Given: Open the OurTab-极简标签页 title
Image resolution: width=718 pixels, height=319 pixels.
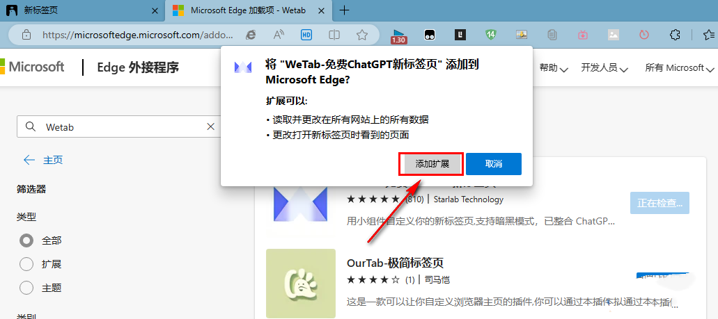Looking at the screenshot, I should click(395, 263).
